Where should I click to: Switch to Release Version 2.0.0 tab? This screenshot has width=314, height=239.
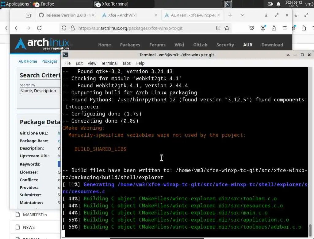pos(67,15)
